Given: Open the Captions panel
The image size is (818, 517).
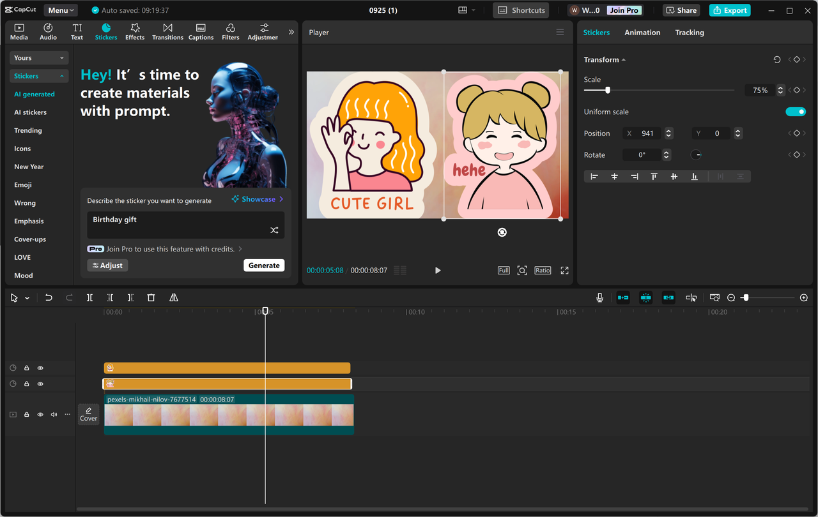Looking at the screenshot, I should (201, 31).
